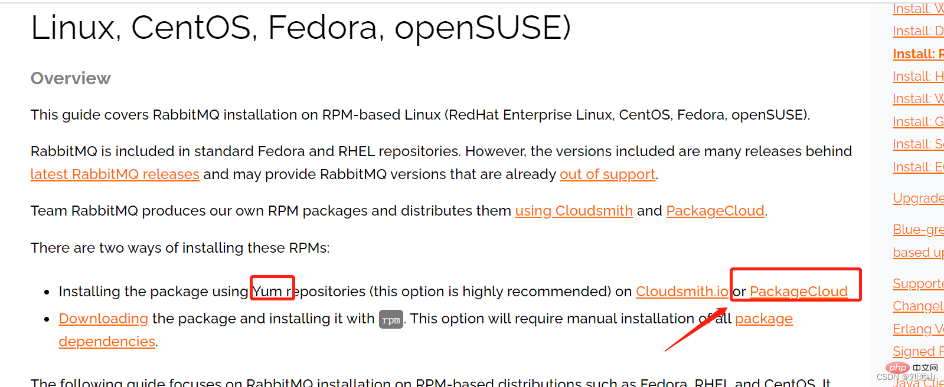944x387 pixels.
Task: Click the 'Downloading' link
Action: tap(103, 319)
